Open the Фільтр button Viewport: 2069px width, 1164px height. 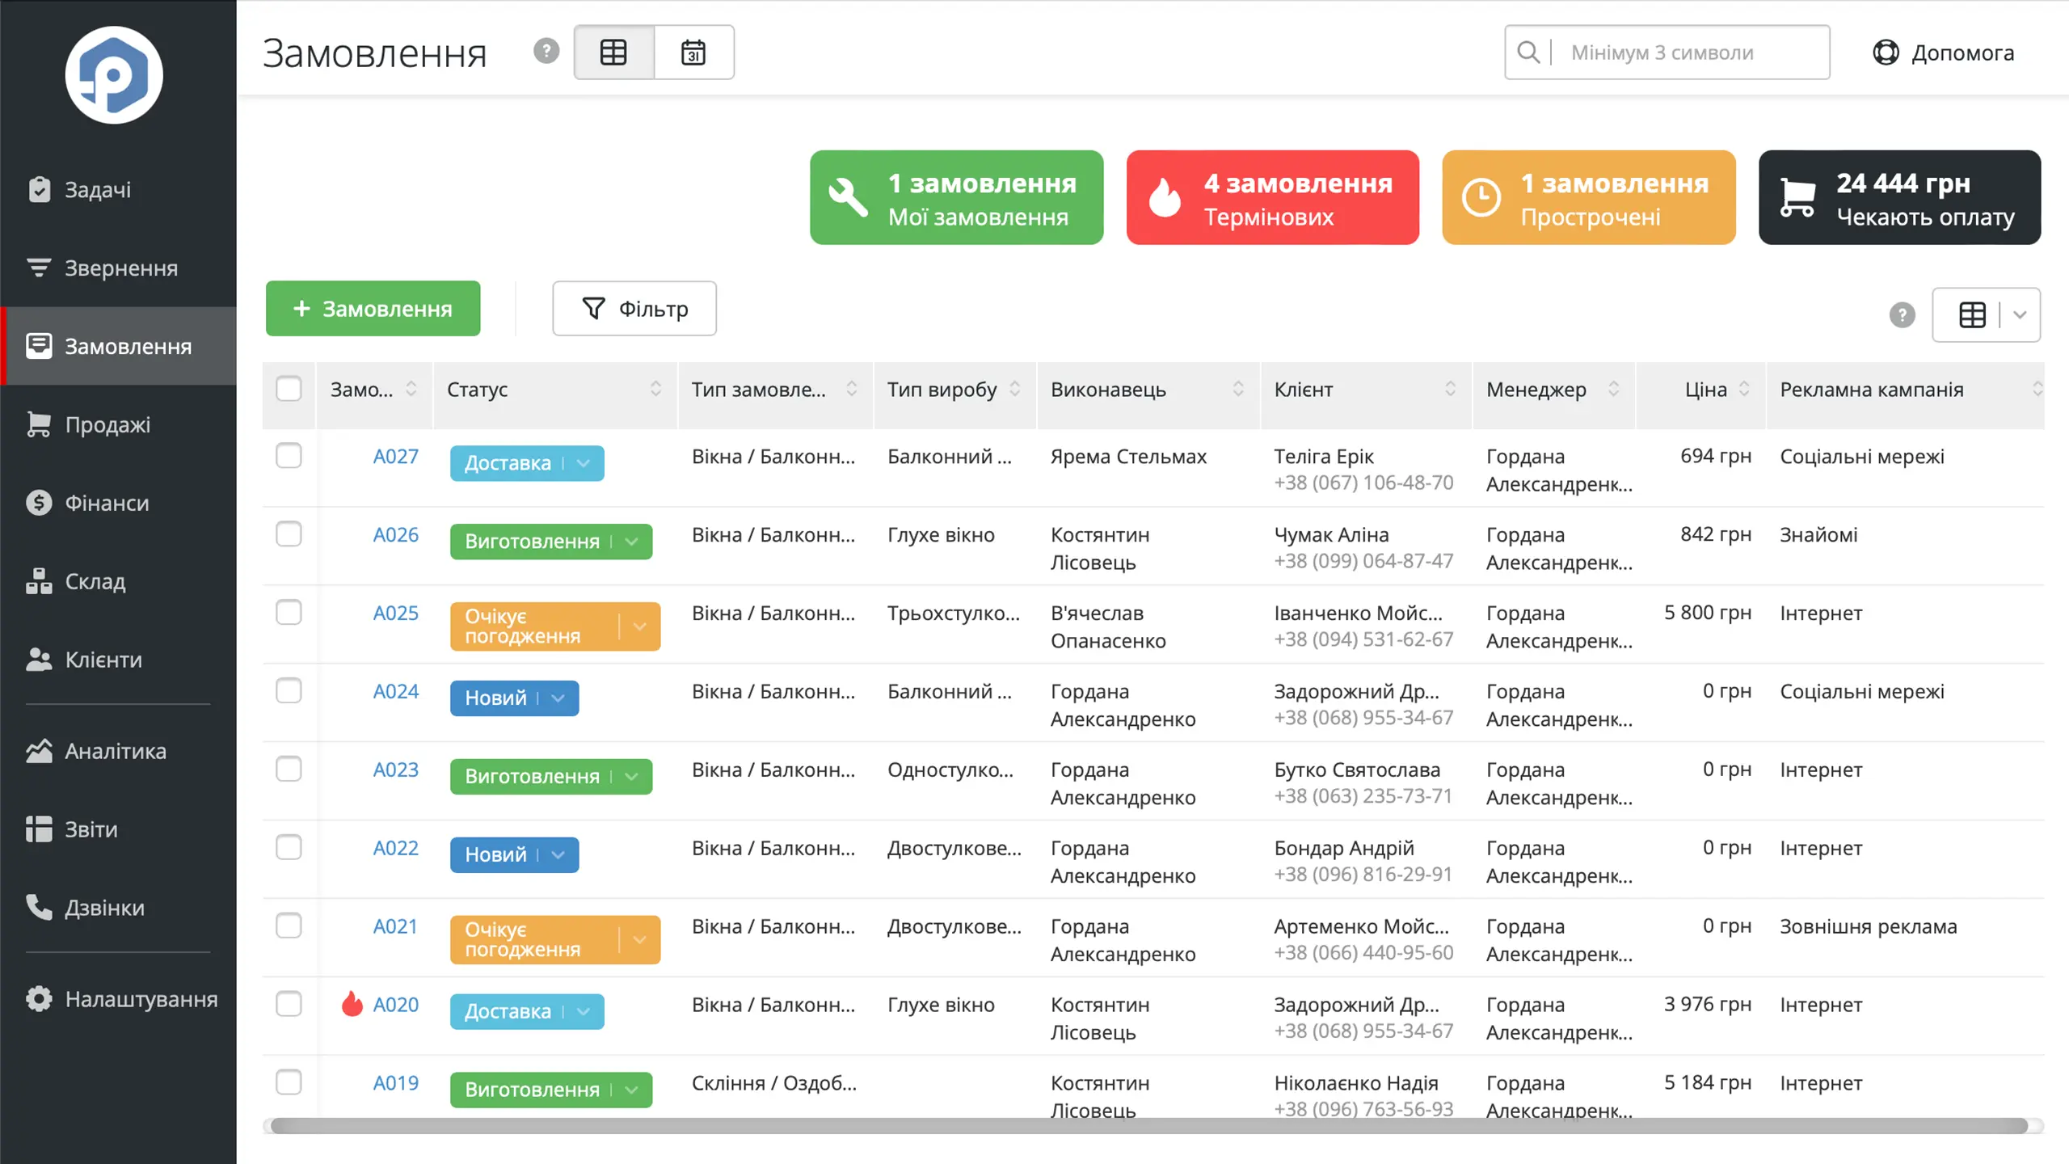coord(634,308)
